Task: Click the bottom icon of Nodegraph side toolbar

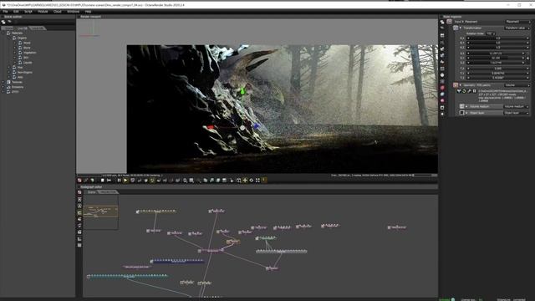Action: (79, 245)
